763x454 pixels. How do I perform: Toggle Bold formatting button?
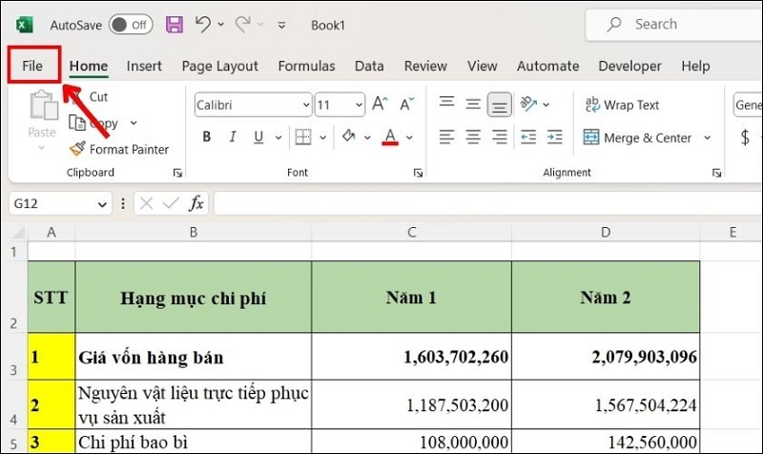tap(206, 138)
